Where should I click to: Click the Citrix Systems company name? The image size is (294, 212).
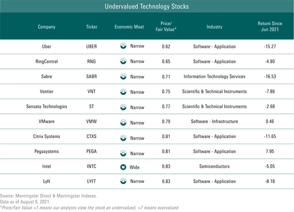click(46, 137)
